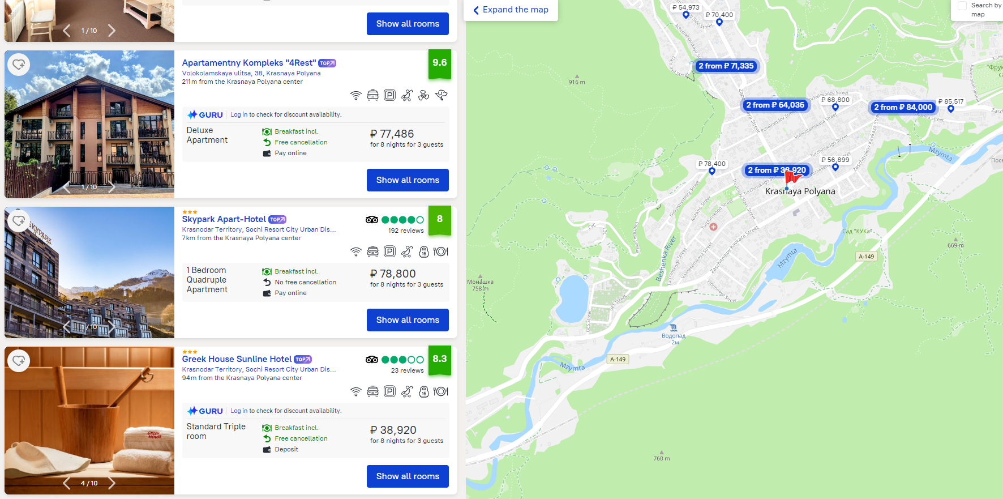1003x499 pixels.
Task: Click the taxi transfer icon for Greek House
Action: point(372,391)
